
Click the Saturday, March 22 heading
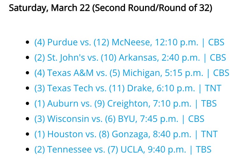pyautogui.click(x=110, y=8)
